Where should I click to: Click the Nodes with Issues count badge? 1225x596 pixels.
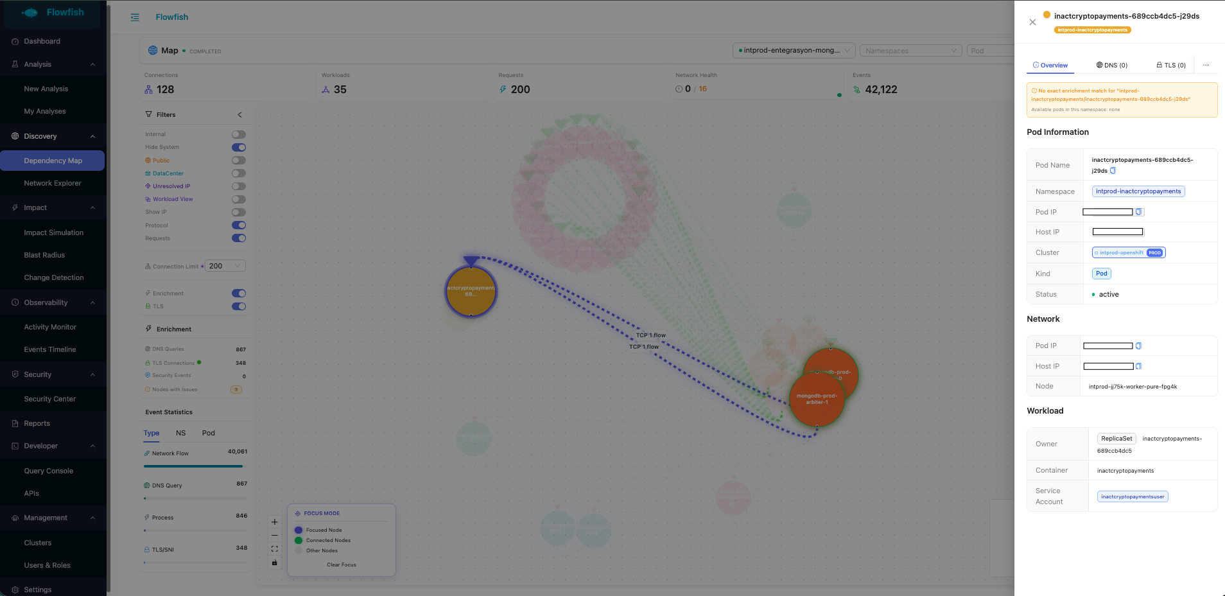coord(236,389)
